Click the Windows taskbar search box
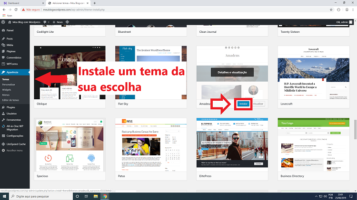The image size is (357, 200). (41, 196)
